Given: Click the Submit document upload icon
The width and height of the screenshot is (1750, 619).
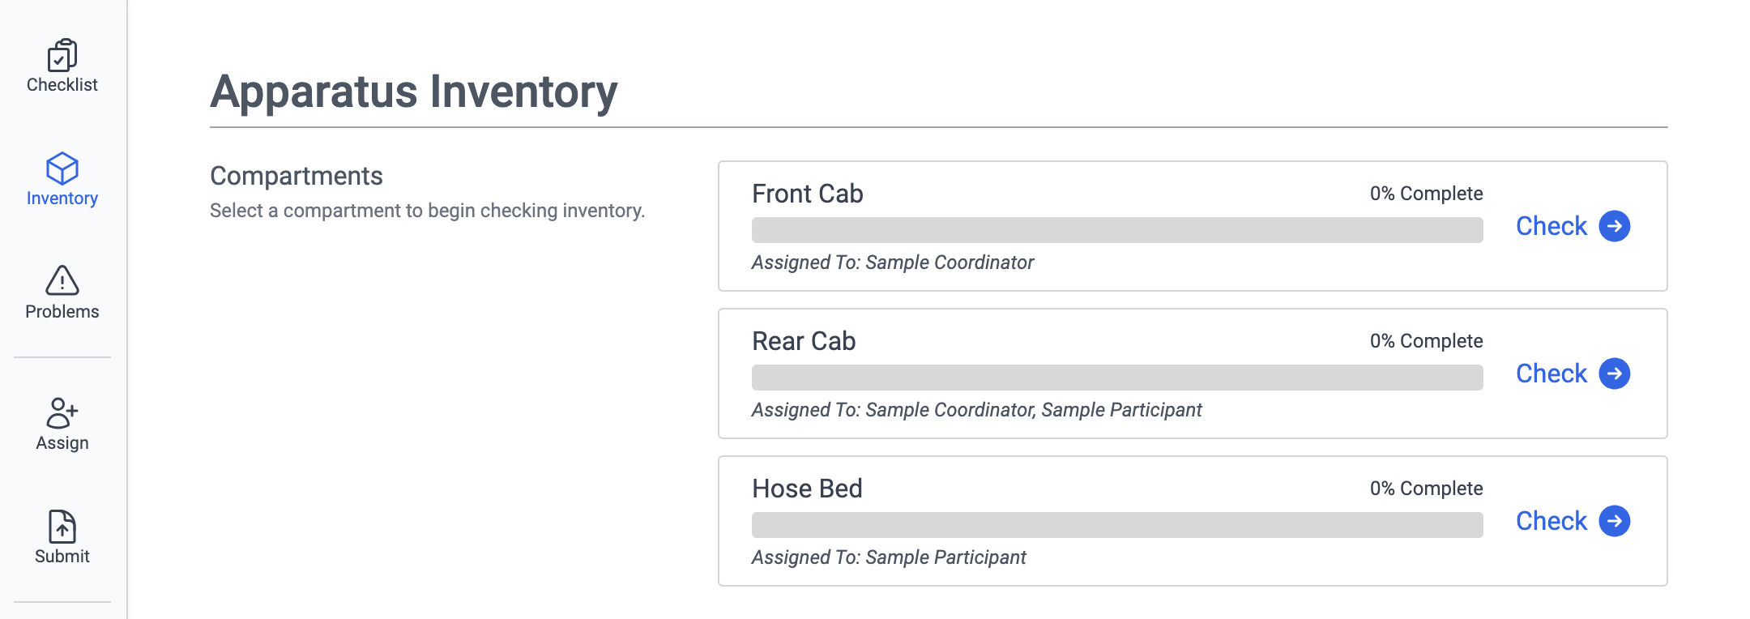Looking at the screenshot, I should pyautogui.click(x=62, y=527).
